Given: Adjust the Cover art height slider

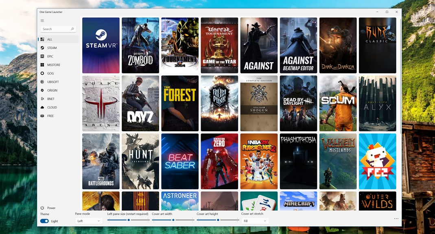Looking at the screenshot, I should coord(218,220).
